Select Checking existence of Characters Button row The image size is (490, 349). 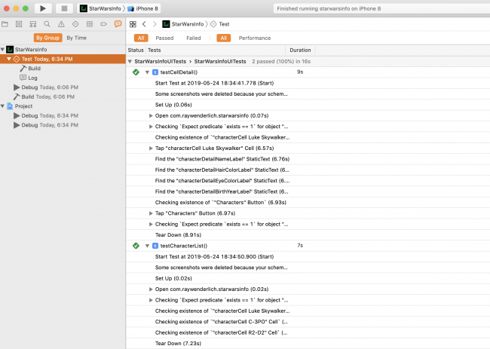tap(308, 203)
